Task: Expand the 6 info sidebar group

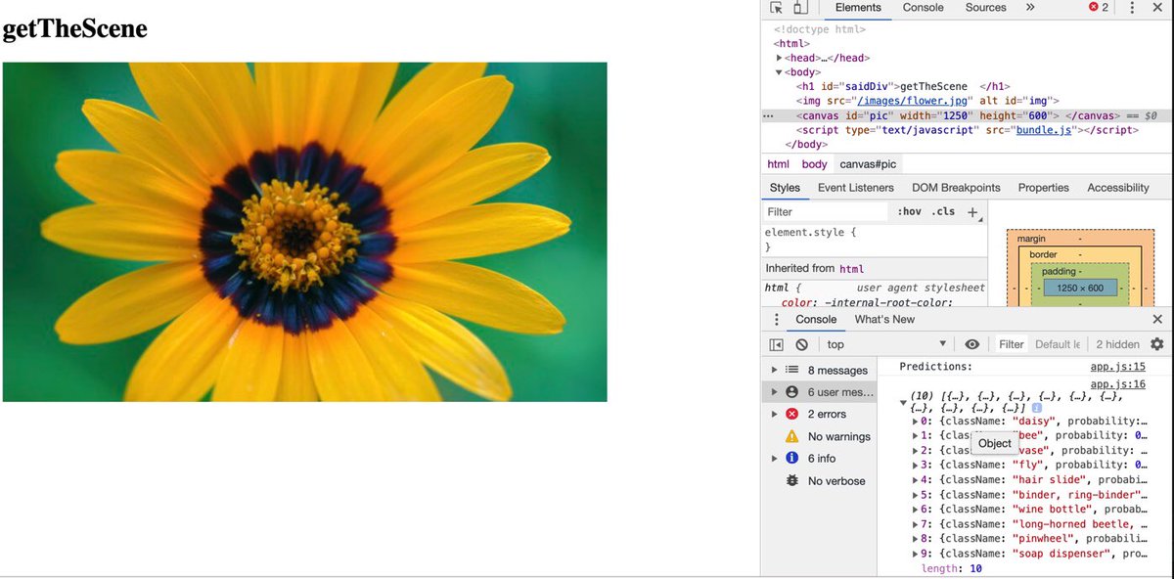Action: pos(775,458)
